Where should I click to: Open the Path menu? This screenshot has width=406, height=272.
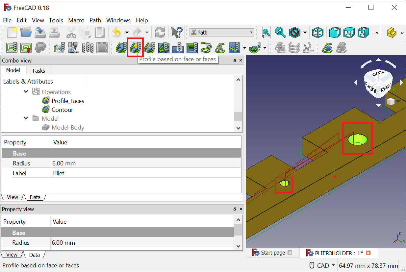point(95,20)
